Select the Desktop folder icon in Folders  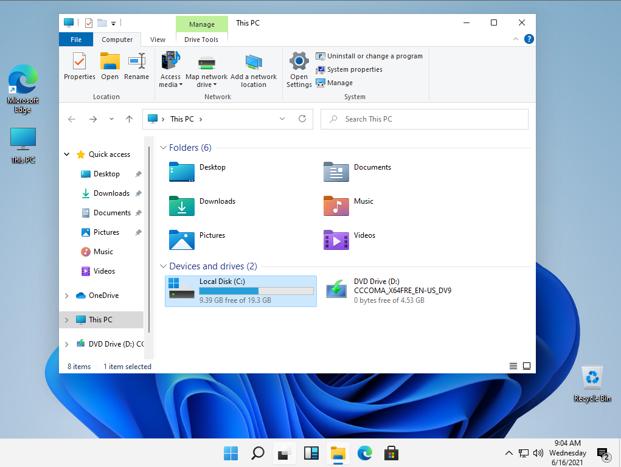pyautogui.click(x=182, y=172)
